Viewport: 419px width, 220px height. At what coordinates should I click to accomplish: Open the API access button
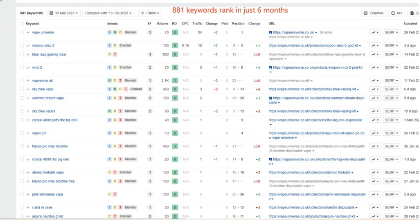coord(396,13)
